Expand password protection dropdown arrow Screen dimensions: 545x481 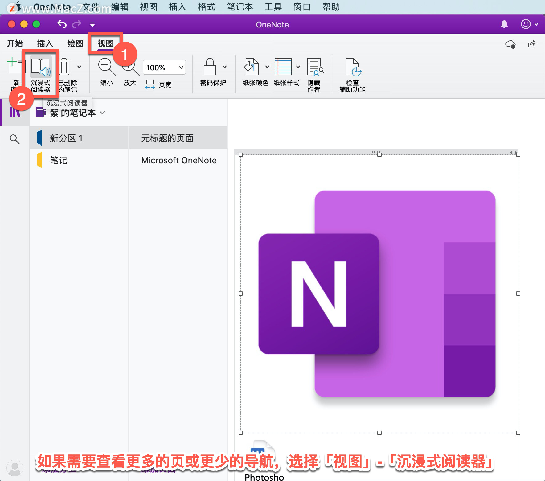[x=225, y=67]
